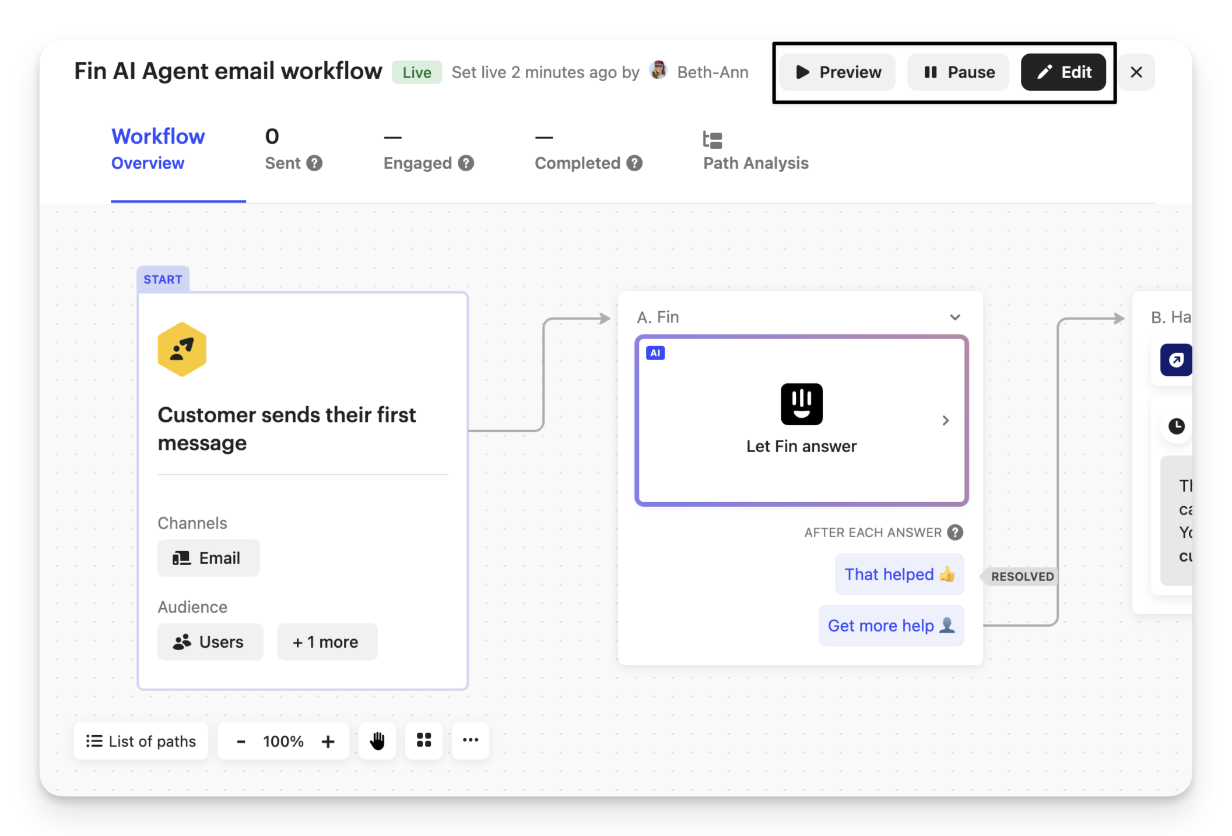Close the workflow overview panel
The image size is (1232, 836).
coord(1136,72)
